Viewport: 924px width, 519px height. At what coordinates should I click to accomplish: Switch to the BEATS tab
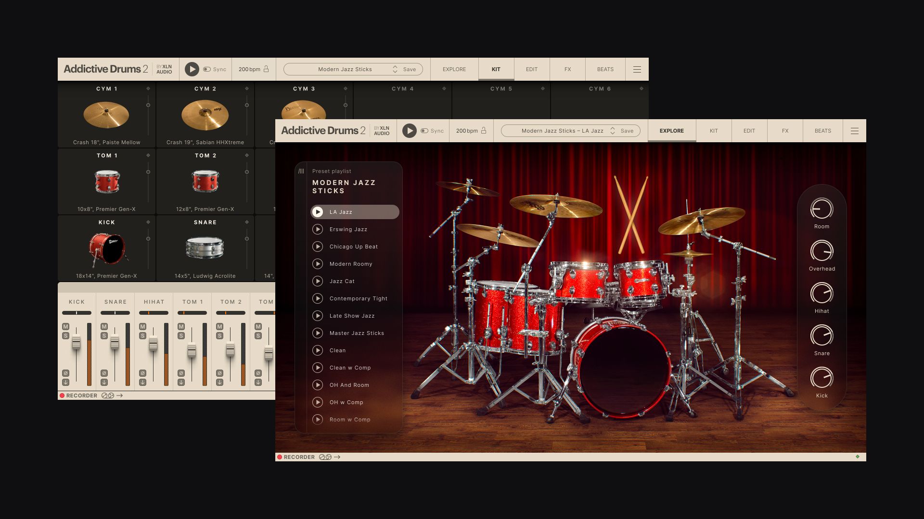pos(822,131)
